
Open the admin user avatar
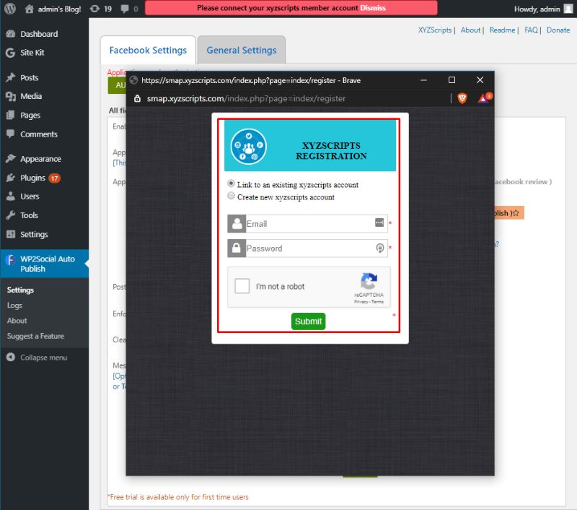pos(568,9)
